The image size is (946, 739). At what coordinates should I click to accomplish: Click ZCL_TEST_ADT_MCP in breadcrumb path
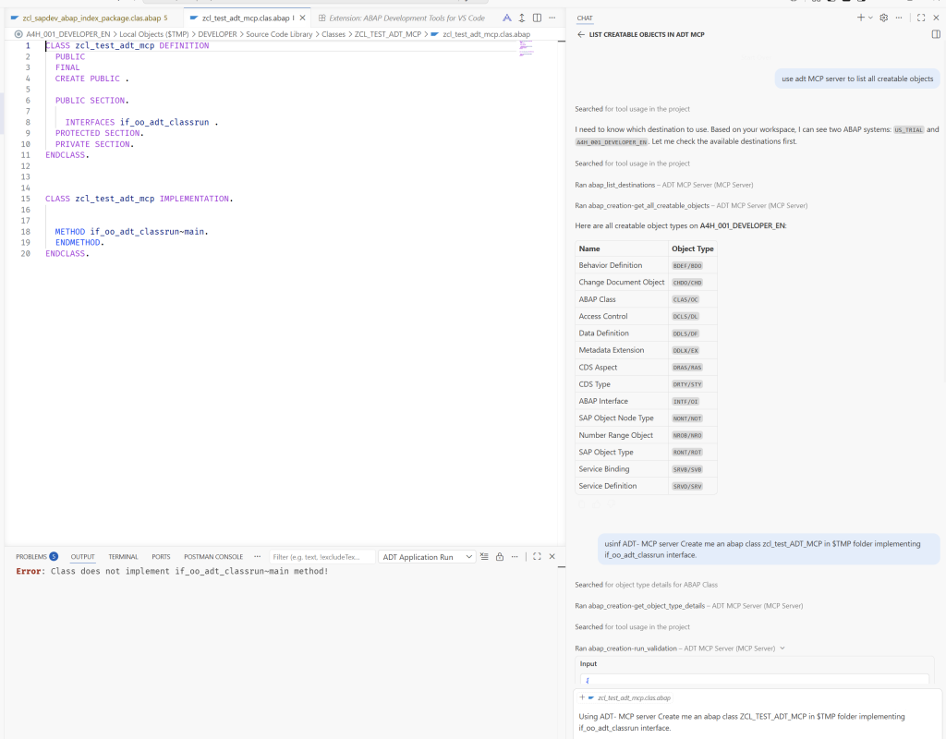click(387, 34)
